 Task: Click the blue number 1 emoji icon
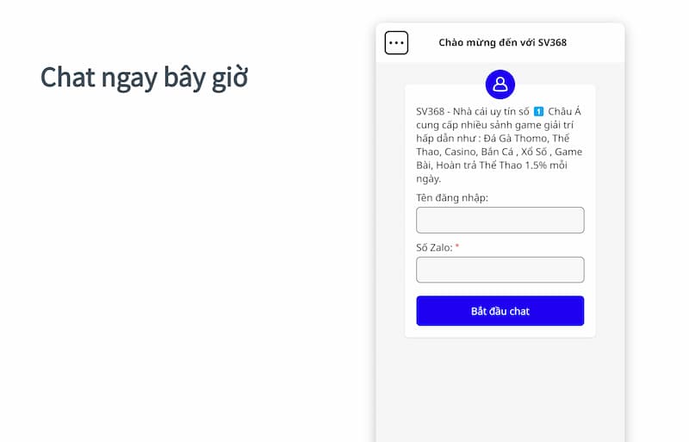538,111
